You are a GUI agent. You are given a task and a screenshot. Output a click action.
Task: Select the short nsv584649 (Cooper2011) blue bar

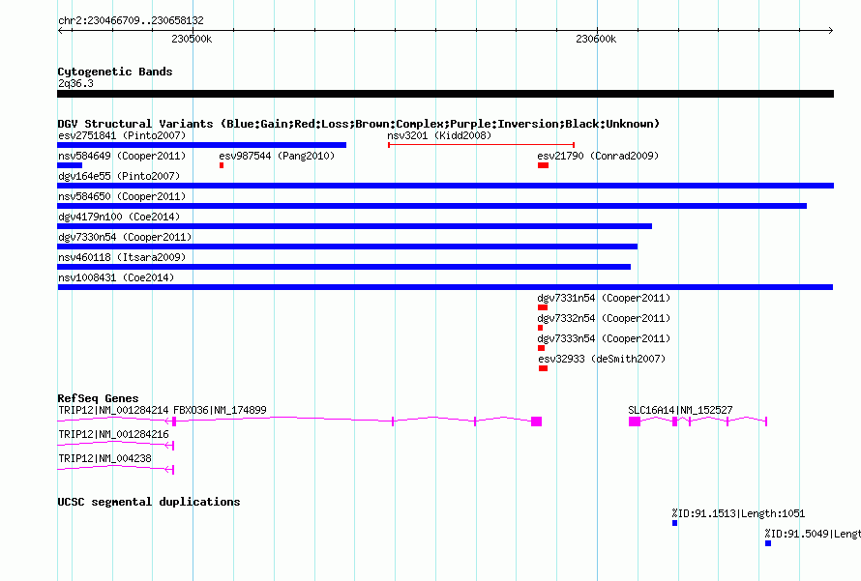pos(70,165)
